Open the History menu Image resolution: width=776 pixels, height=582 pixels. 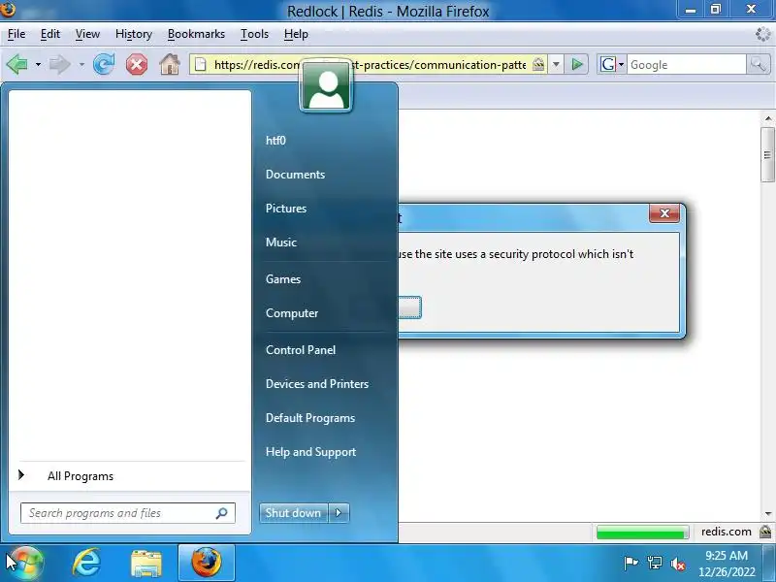[134, 34]
